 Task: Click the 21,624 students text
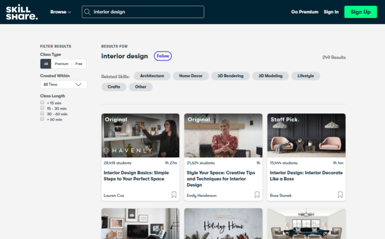pos(200,163)
